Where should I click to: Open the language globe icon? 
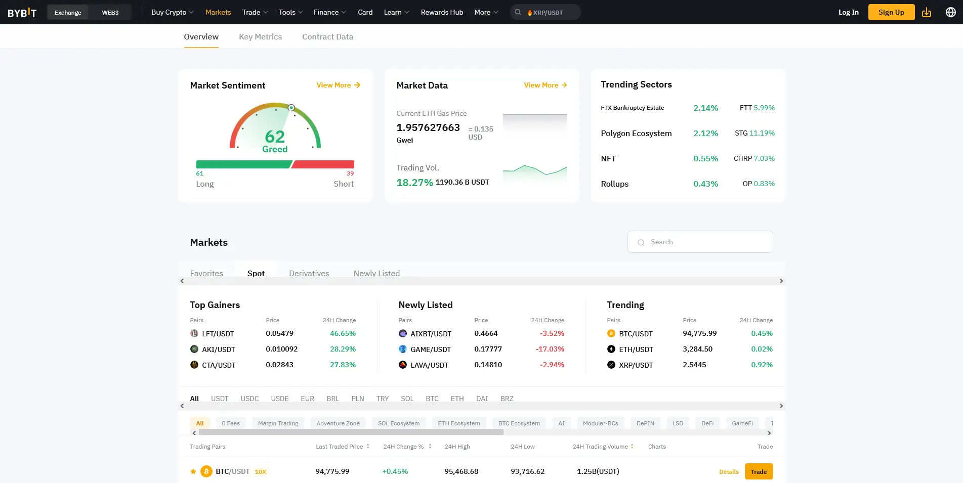click(951, 12)
